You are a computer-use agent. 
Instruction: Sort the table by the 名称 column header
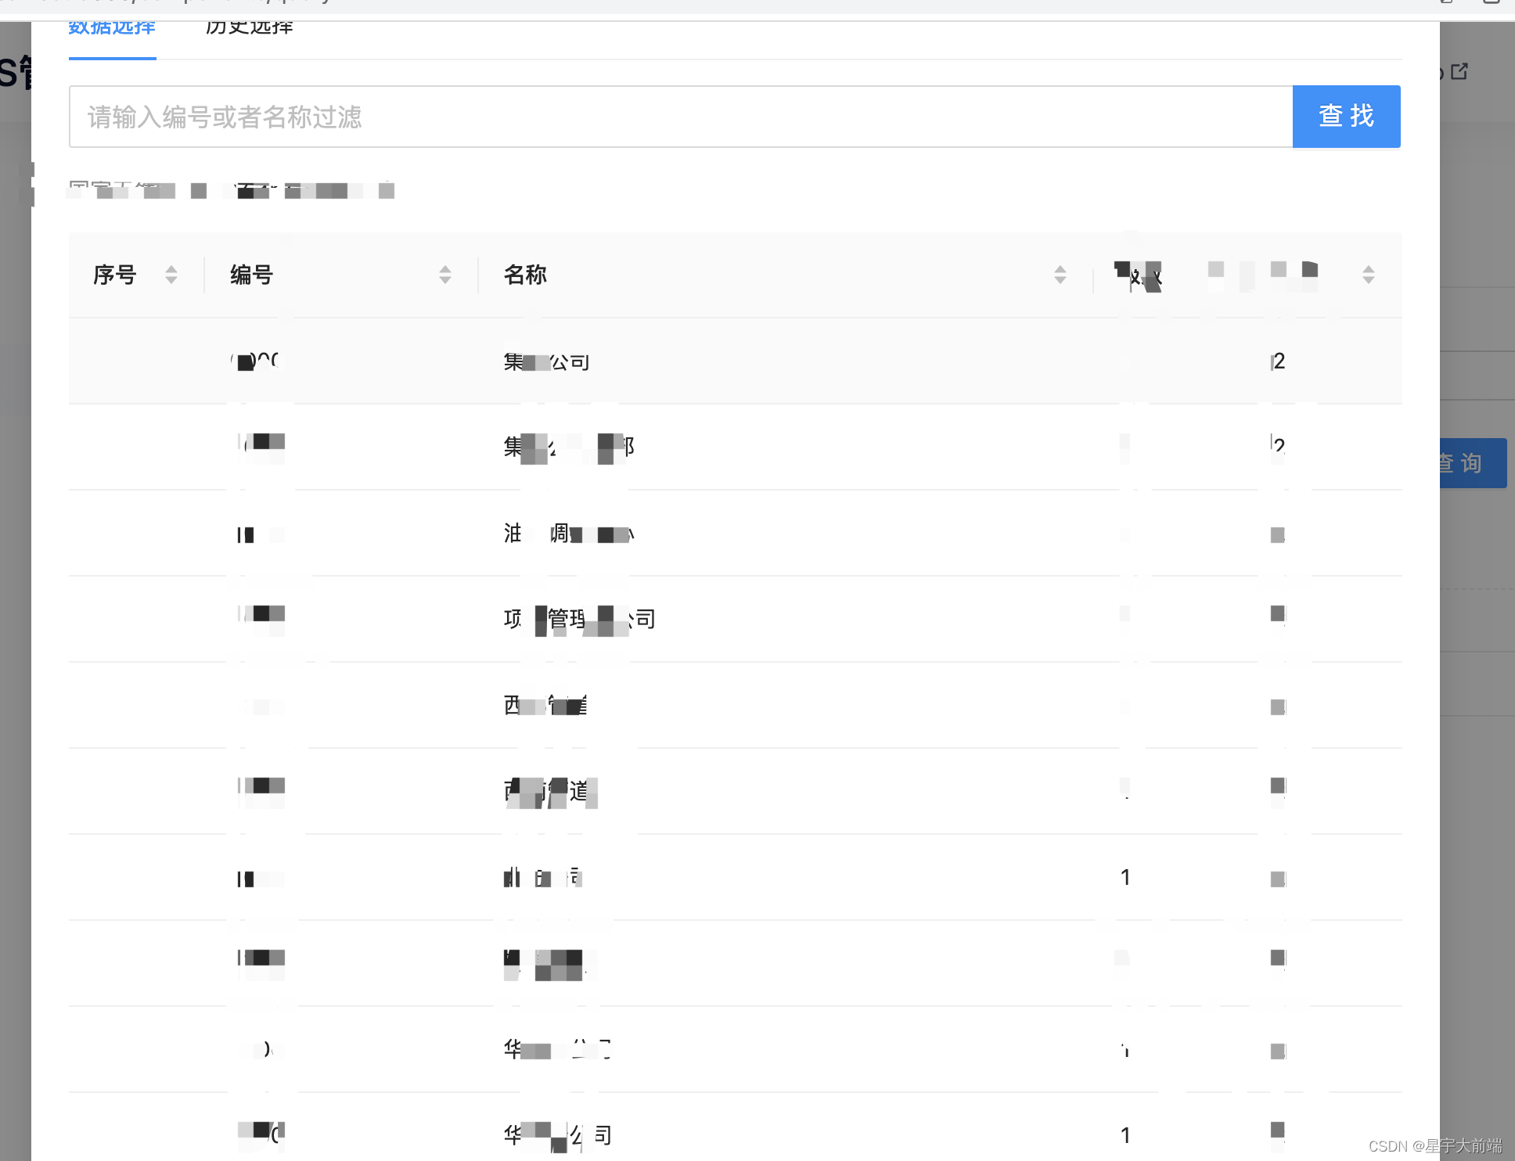[x=525, y=275]
